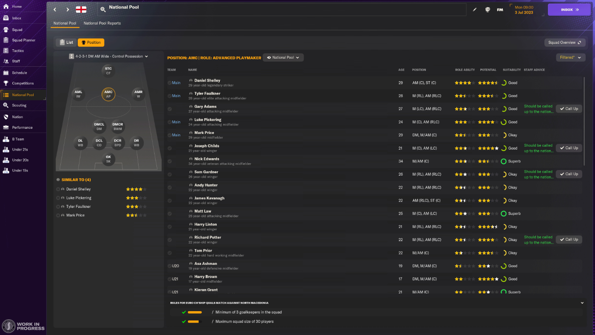Expand the National Pool view dropdown
Screen dimensions: 595x335
coord(283,57)
